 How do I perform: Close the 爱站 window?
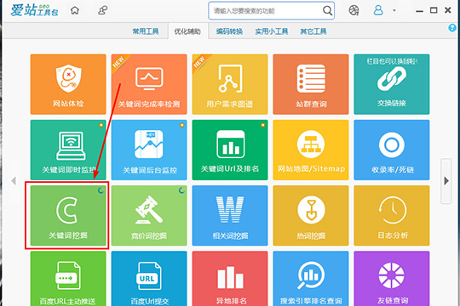448,10
